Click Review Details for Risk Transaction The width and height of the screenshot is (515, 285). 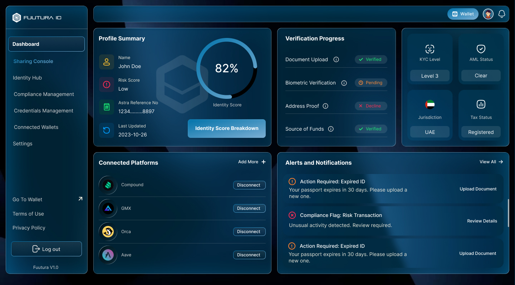tap(482, 221)
